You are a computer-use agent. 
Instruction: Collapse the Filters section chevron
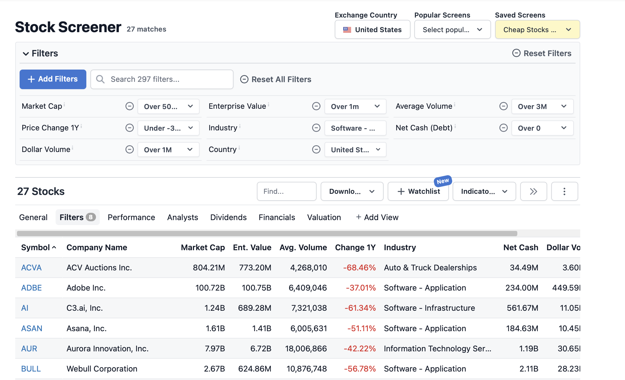coord(26,53)
